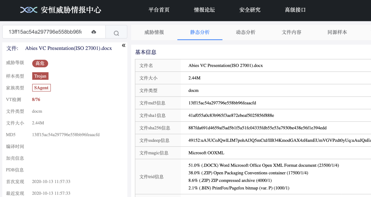Viewport: 371px width, 197px height.
Task: Open the 同源样本 tab
Action: click(337, 32)
